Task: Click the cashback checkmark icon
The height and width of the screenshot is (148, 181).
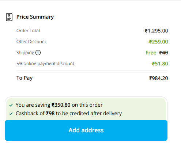Action: coord(11,114)
